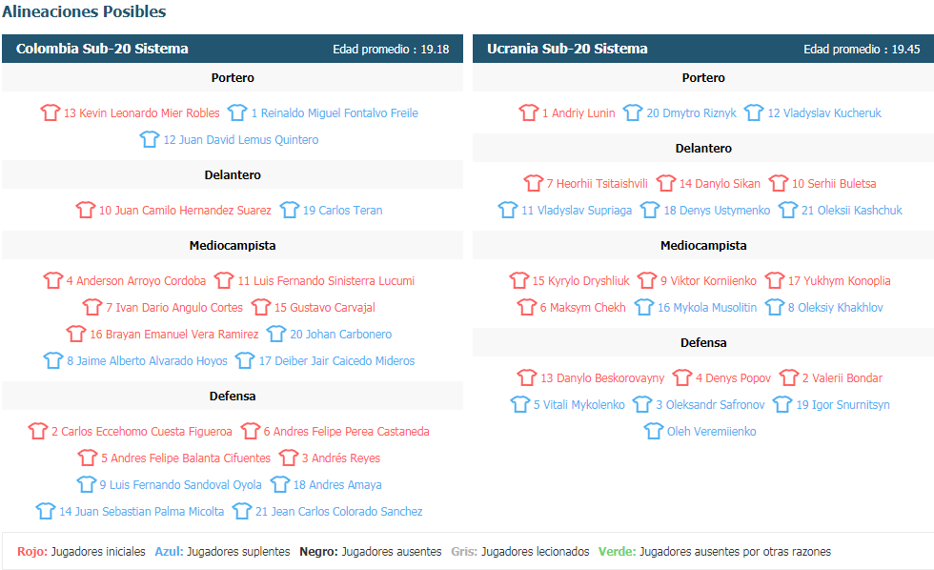Click the Azul: Jugadores suplentes legend entry
The image size is (934, 570).
coord(222,552)
